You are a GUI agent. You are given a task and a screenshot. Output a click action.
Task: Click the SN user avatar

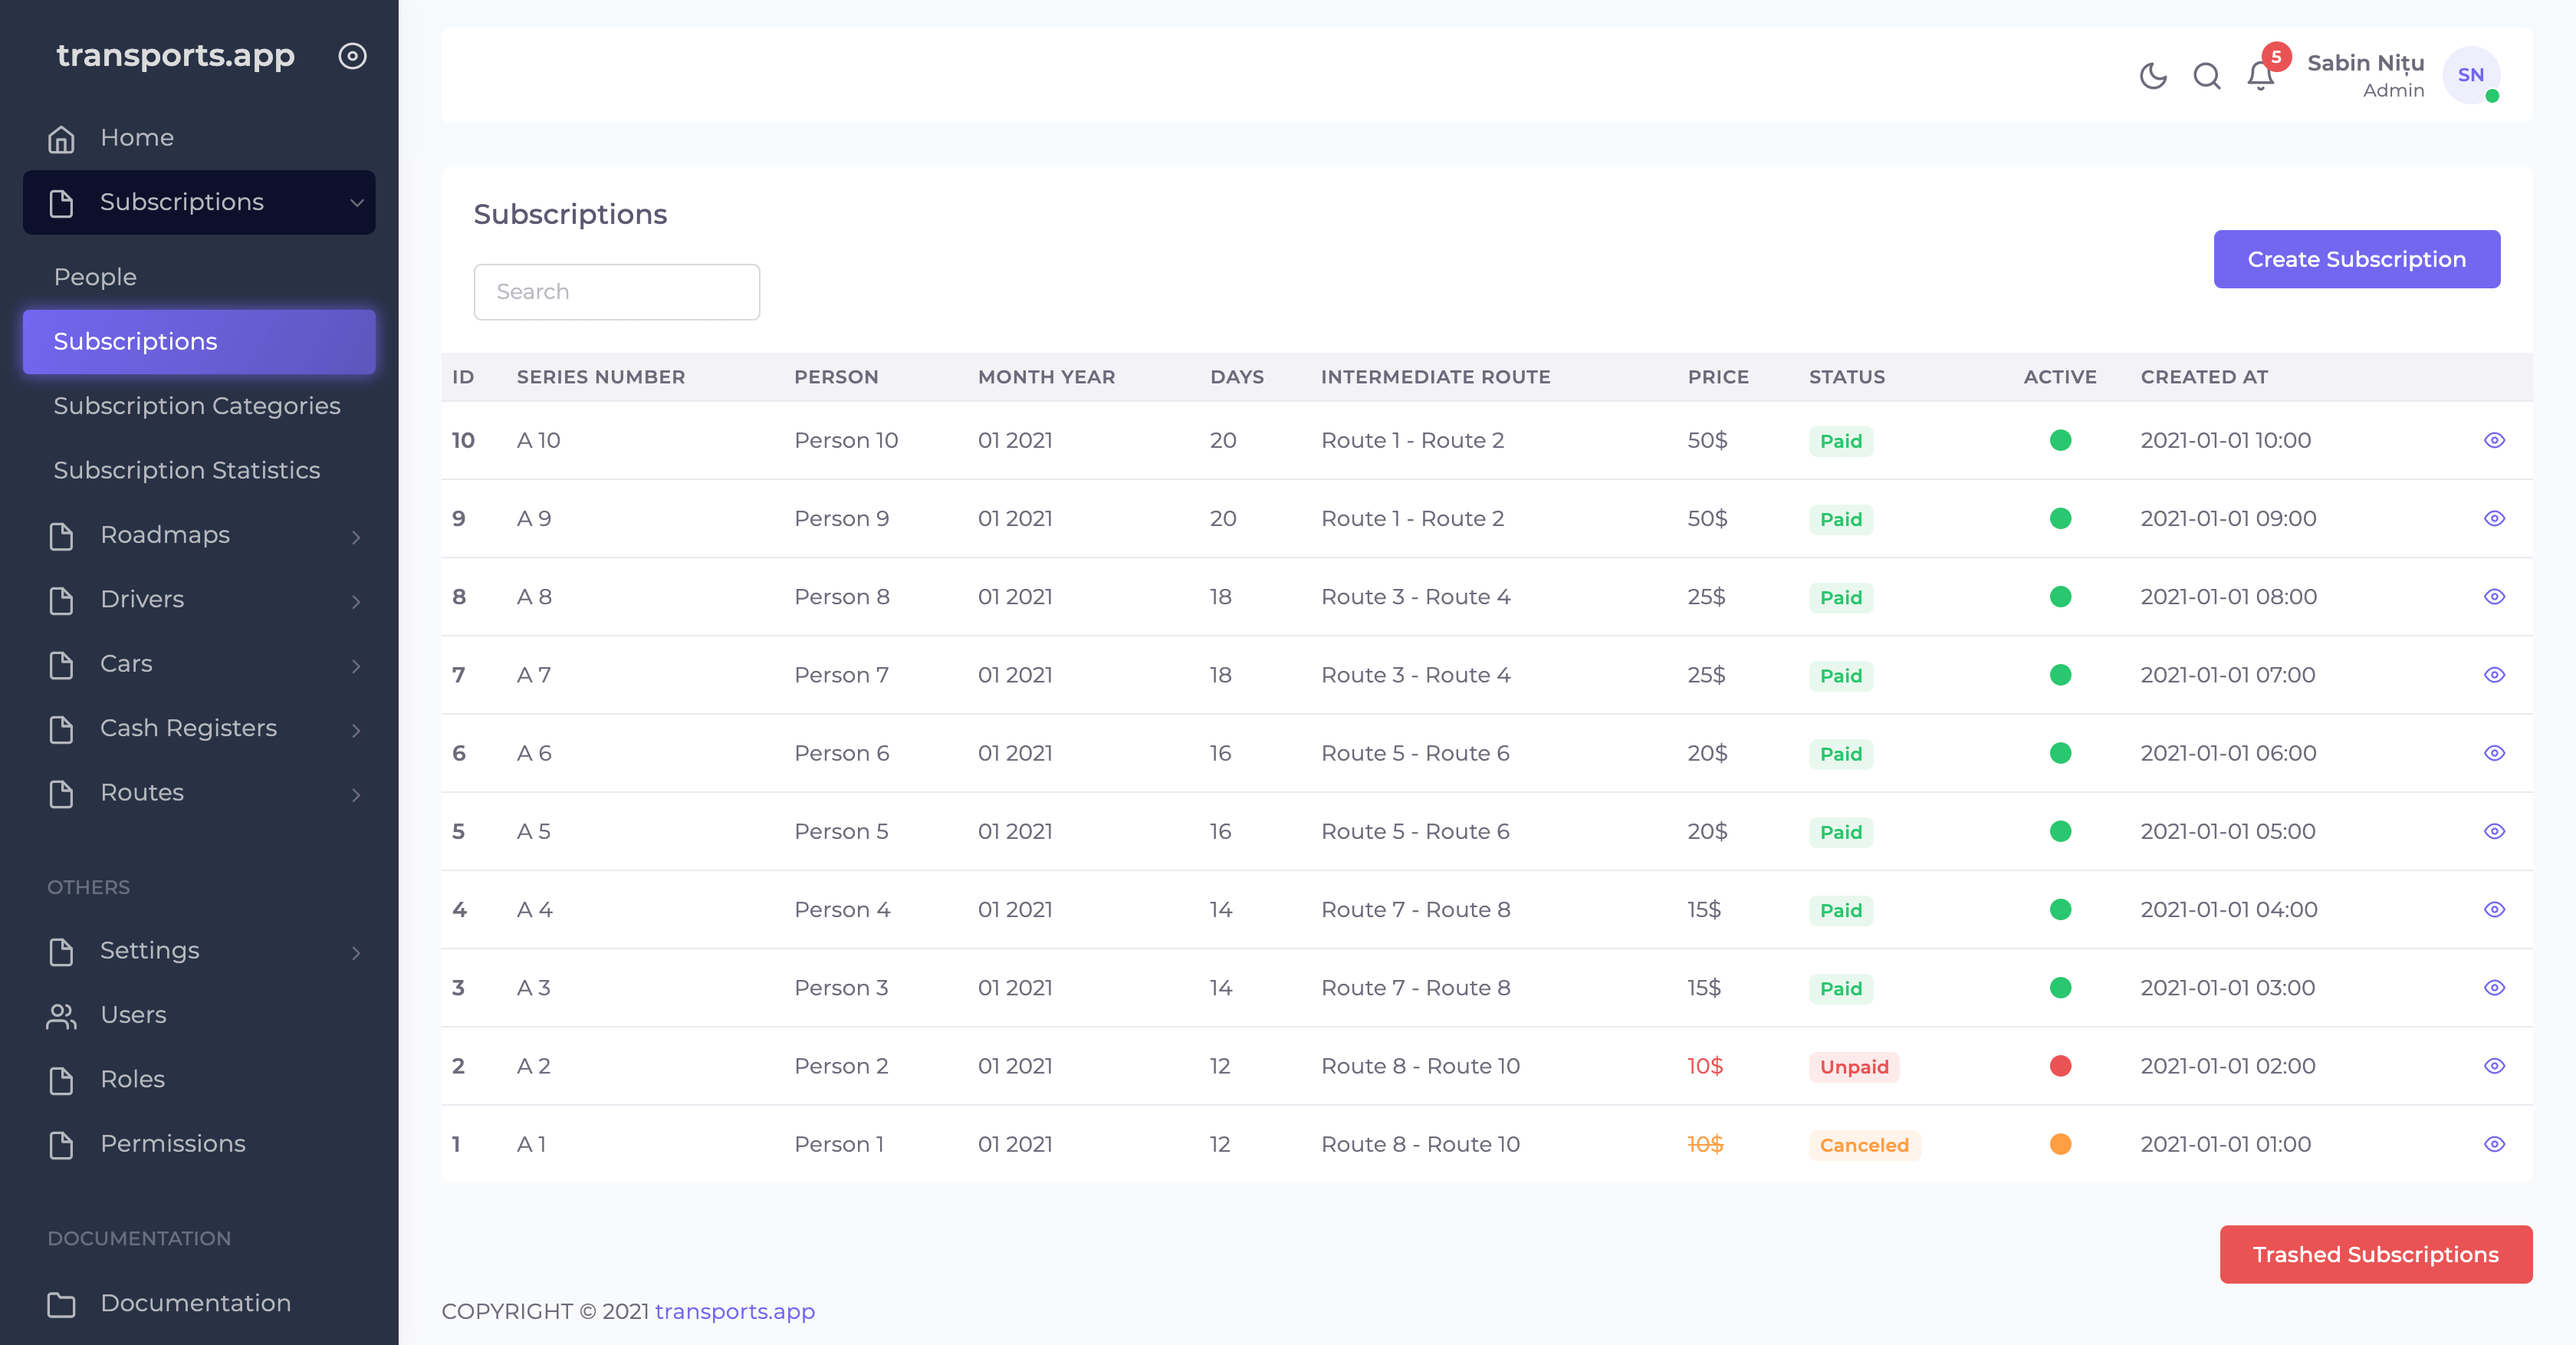pos(2470,75)
